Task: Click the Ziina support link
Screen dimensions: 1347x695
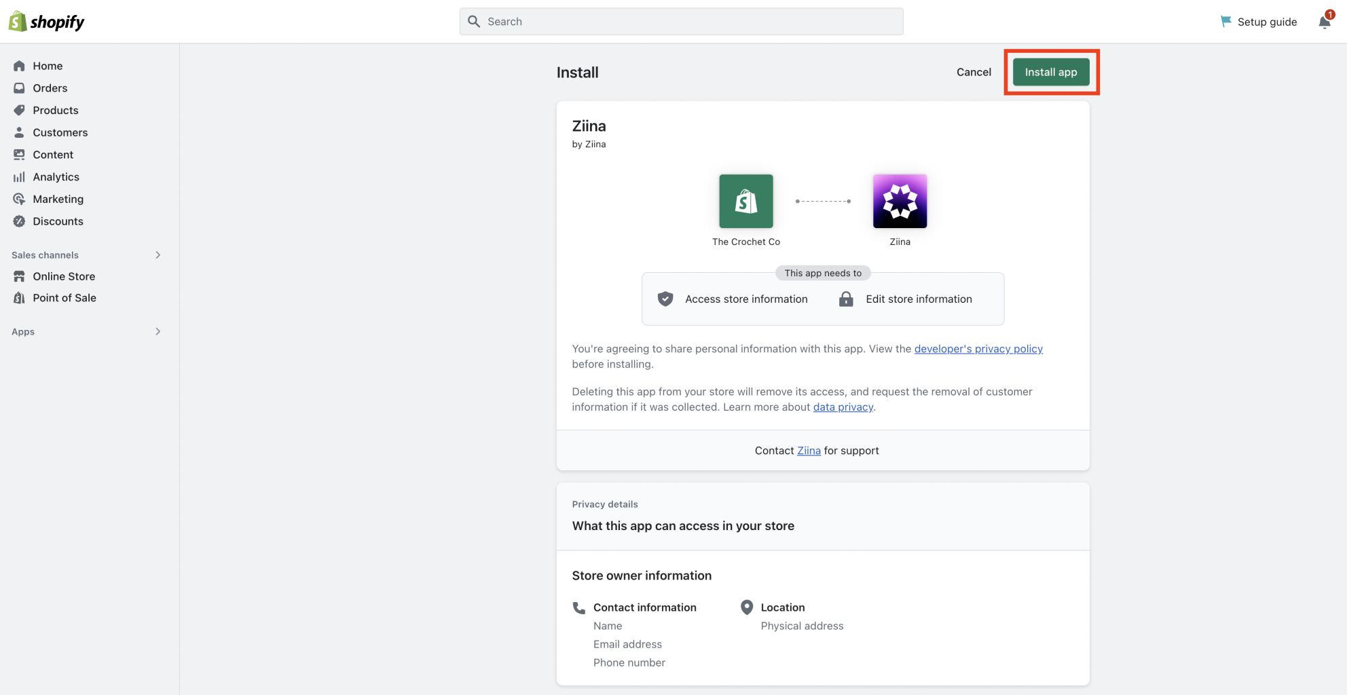Action: 809,451
